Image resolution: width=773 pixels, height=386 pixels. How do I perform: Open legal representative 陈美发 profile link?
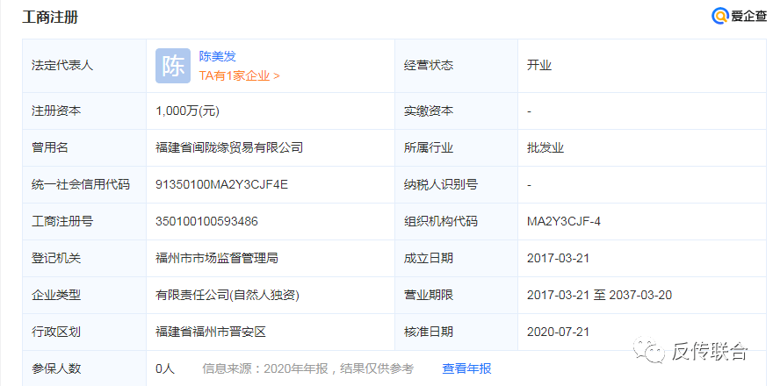coord(218,56)
